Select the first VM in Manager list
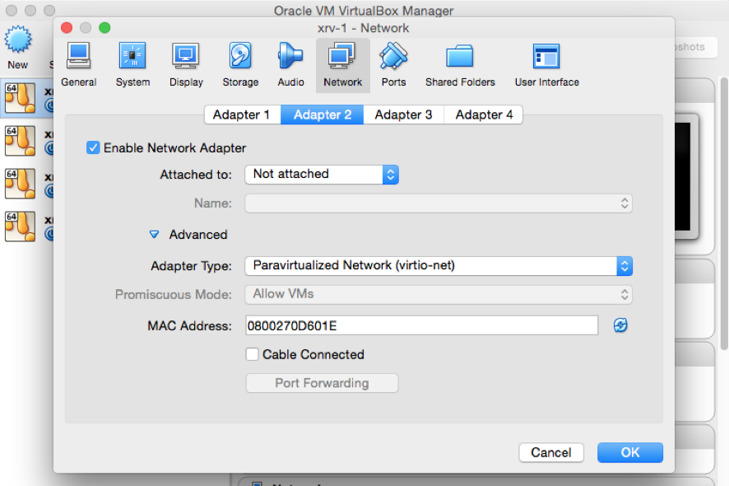The image size is (729, 486). 28,98
